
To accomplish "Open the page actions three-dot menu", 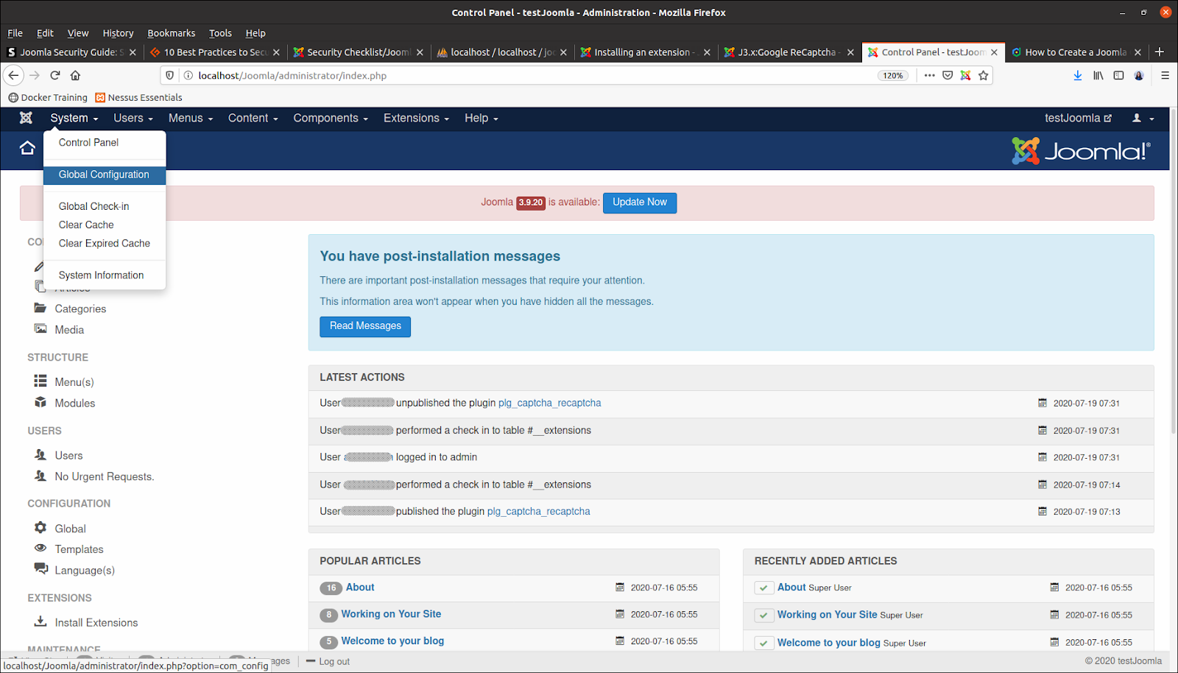I will (930, 75).
